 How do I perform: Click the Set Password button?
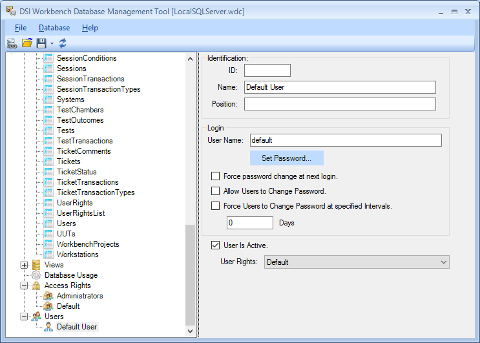pyautogui.click(x=287, y=158)
